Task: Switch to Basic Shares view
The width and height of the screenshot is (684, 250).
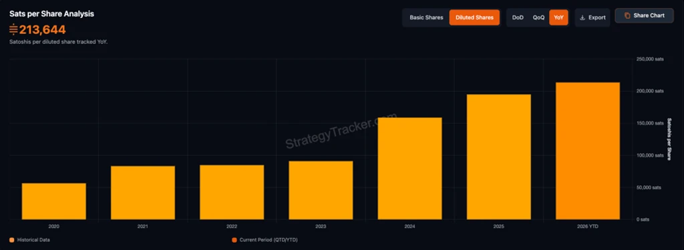Action: click(426, 17)
